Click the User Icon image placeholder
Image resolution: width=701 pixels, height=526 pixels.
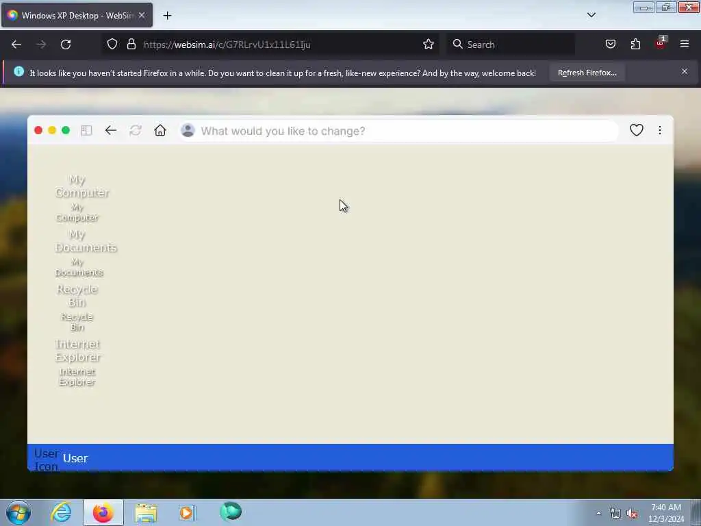click(46, 460)
